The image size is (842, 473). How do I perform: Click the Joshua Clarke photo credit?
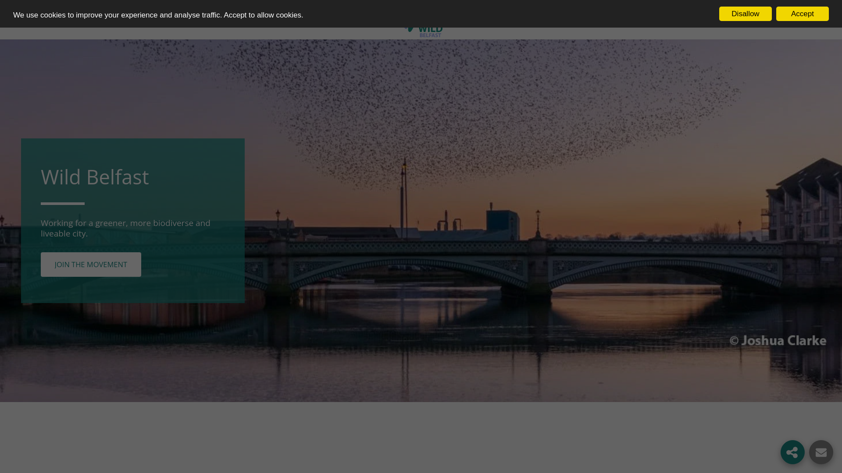click(x=778, y=340)
